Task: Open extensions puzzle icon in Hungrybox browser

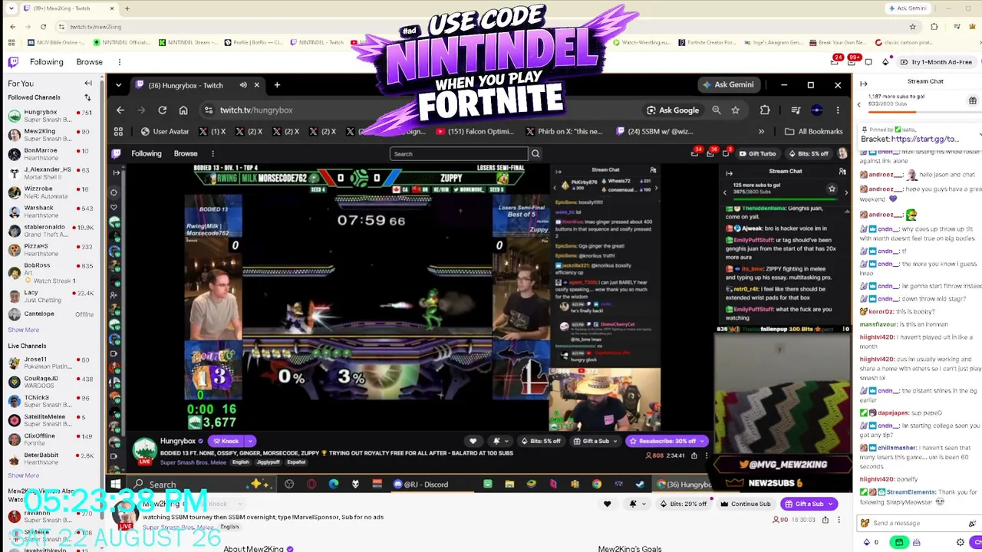Action: tap(765, 110)
